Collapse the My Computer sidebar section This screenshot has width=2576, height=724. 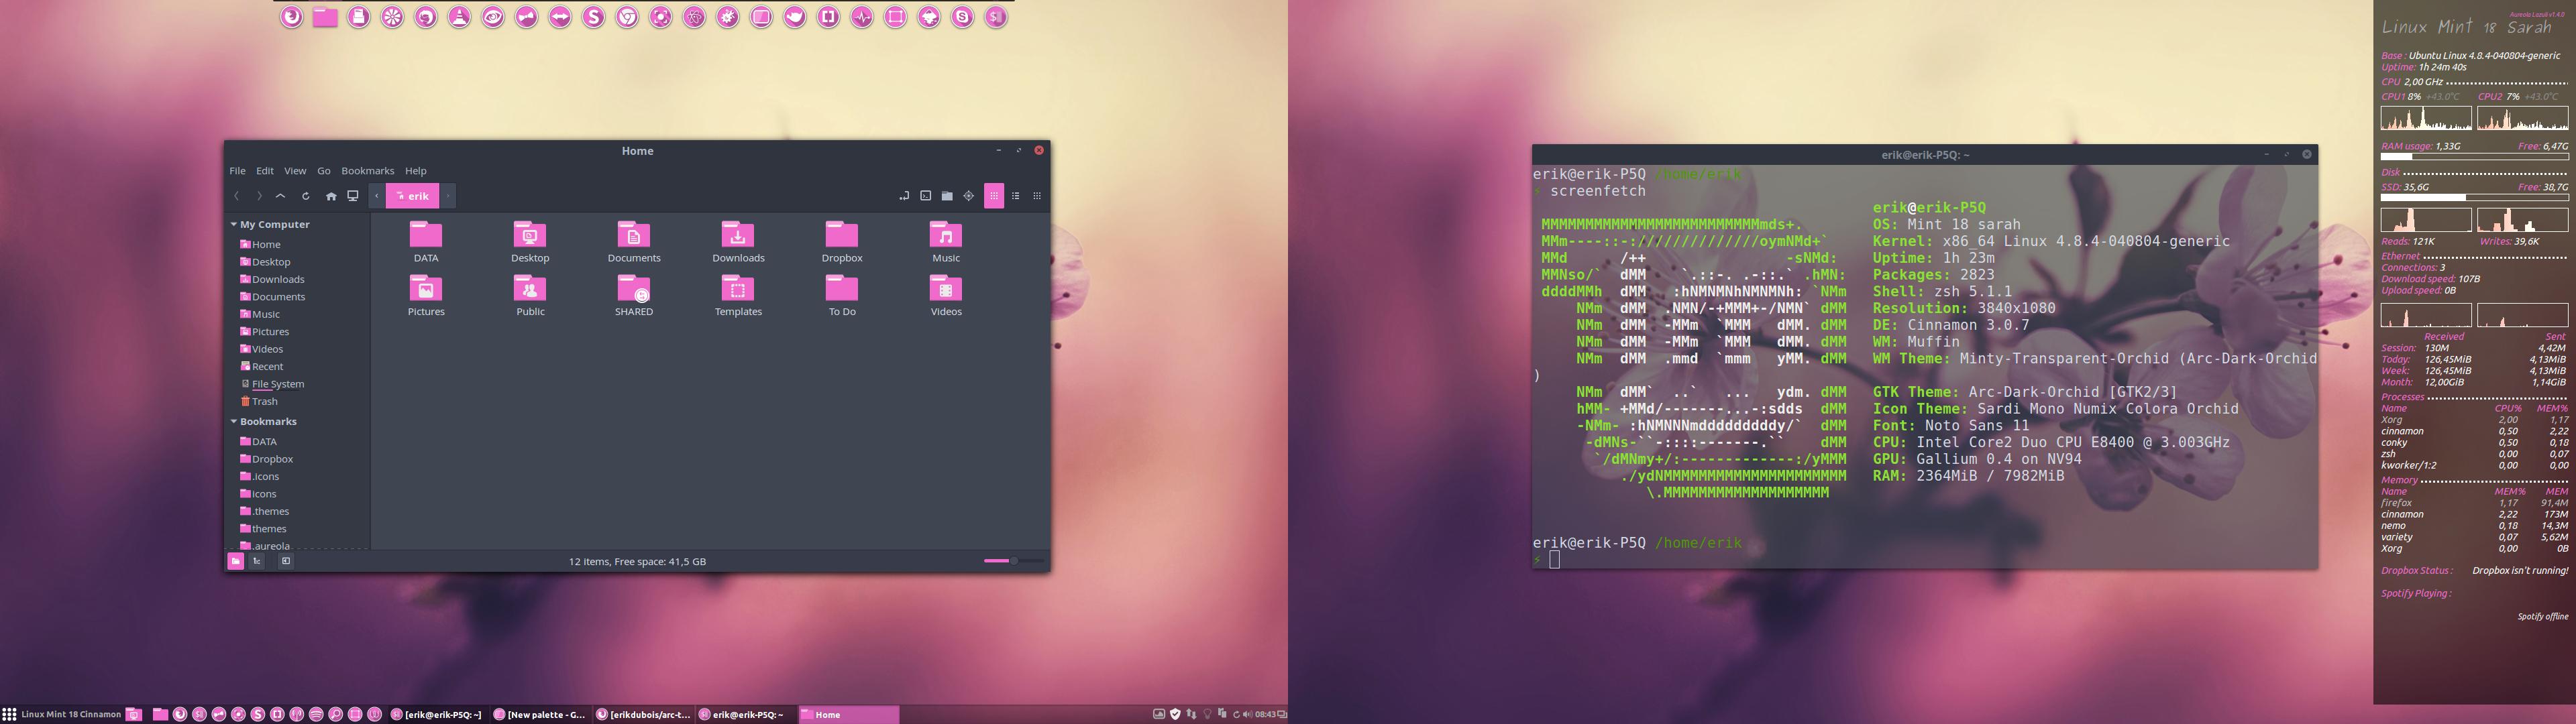[x=233, y=224]
